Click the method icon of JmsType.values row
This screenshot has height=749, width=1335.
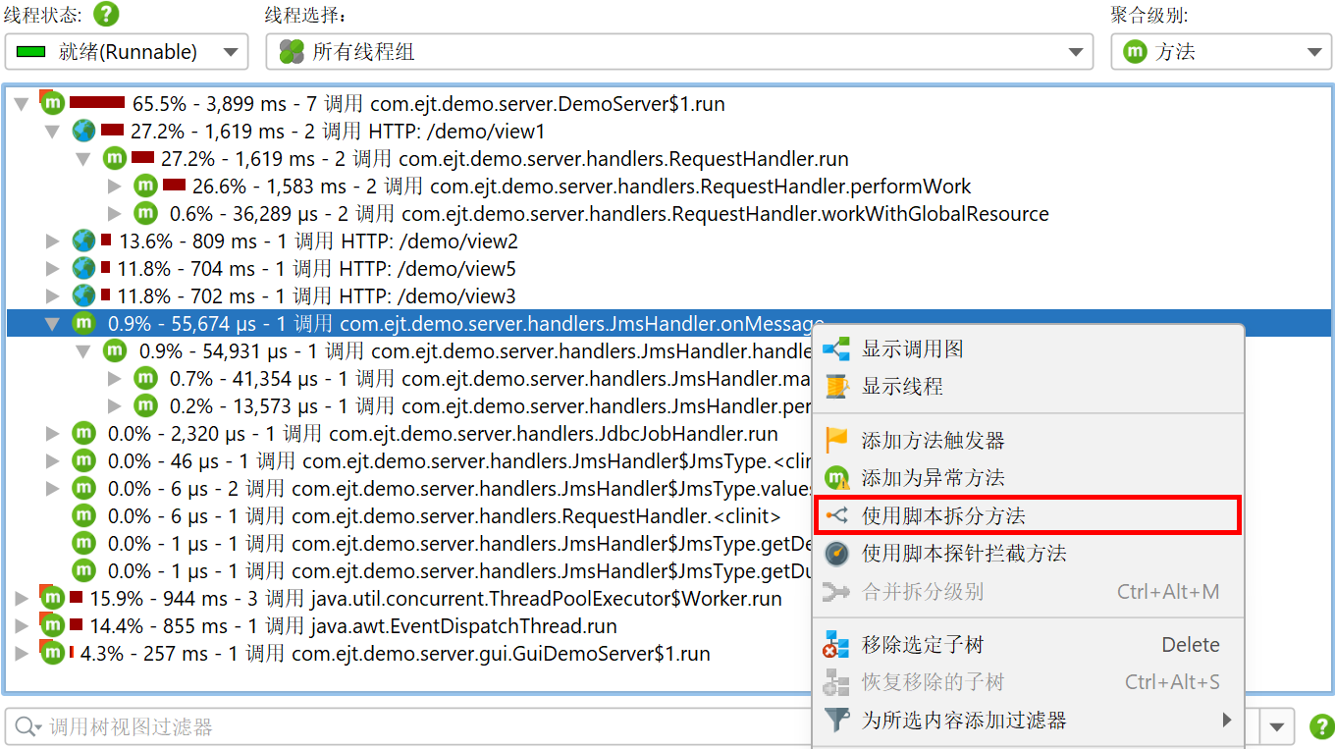83,488
